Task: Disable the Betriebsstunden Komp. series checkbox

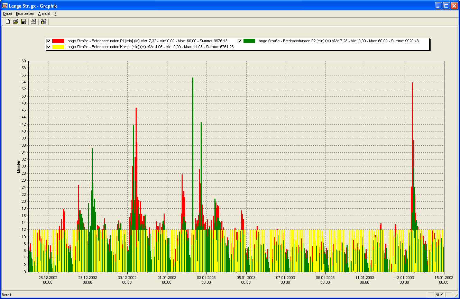Action: click(49, 47)
